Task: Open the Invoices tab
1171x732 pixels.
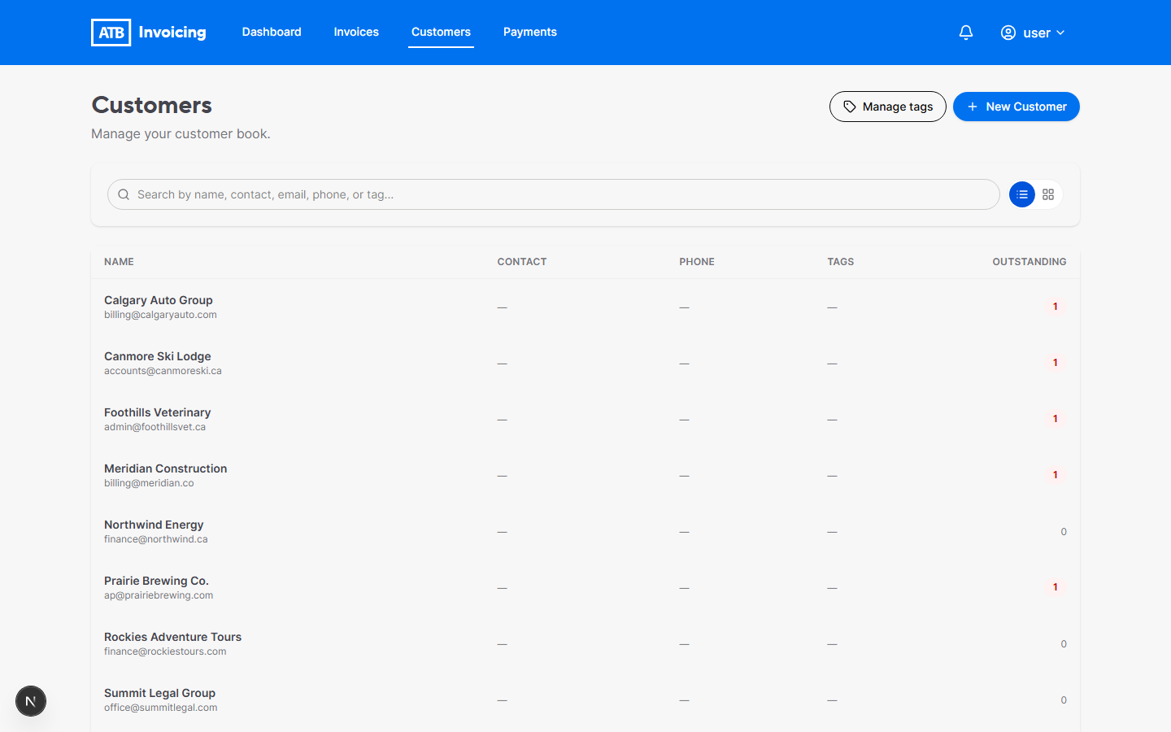Action: 356,32
